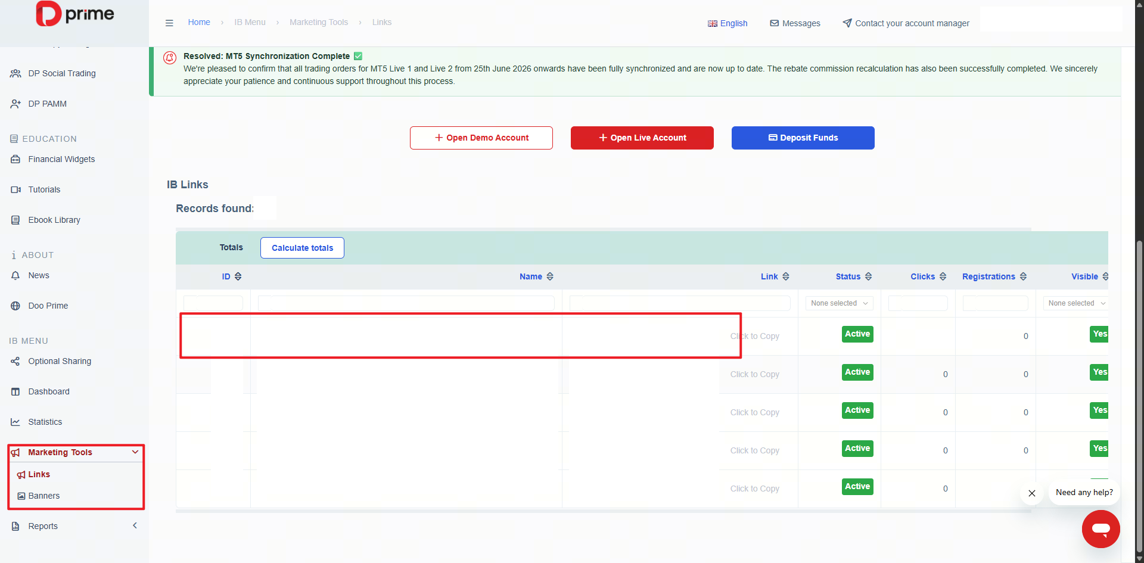Click the paper plane contact icon
The image size is (1144, 563).
847,23
